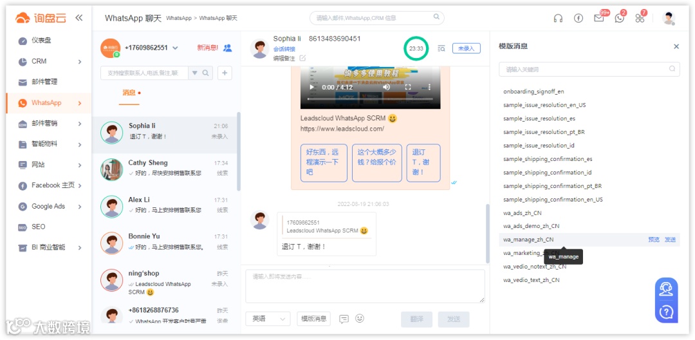
Task: Click the chat message scrollbar
Action: tap(488, 233)
